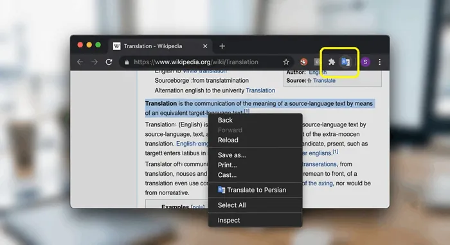The height and width of the screenshot is (245, 450).
Task: Go back using the toolbar arrow
Action: (80, 62)
